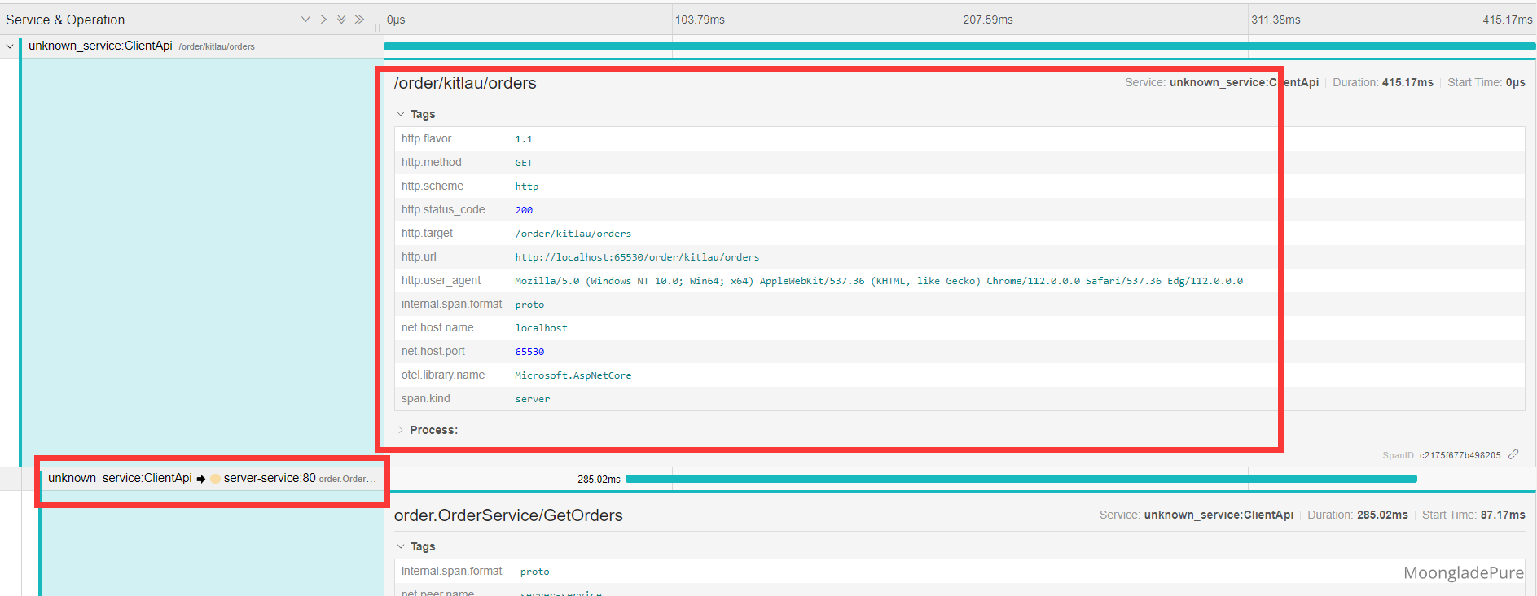Click the Collapse +1 single chevron-right icon
1537x596 pixels.
[x=323, y=20]
